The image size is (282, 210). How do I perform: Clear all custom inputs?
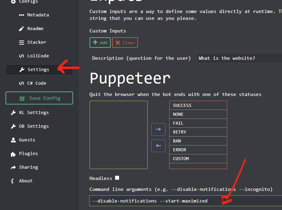pyautogui.click(x=125, y=43)
